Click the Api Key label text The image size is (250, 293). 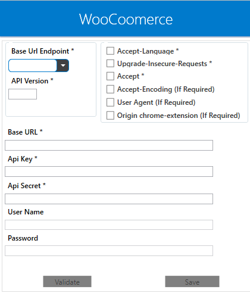pyautogui.click(x=23, y=159)
